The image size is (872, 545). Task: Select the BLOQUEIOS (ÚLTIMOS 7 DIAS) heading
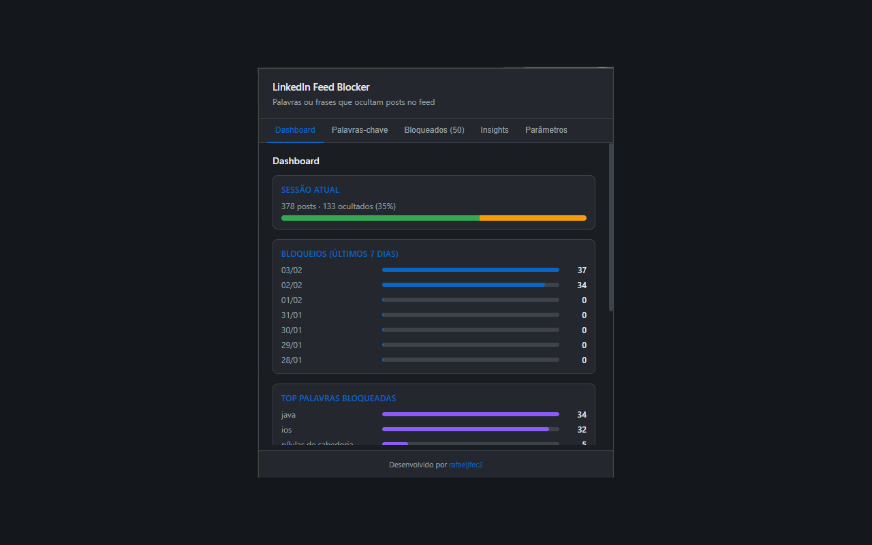(x=340, y=254)
